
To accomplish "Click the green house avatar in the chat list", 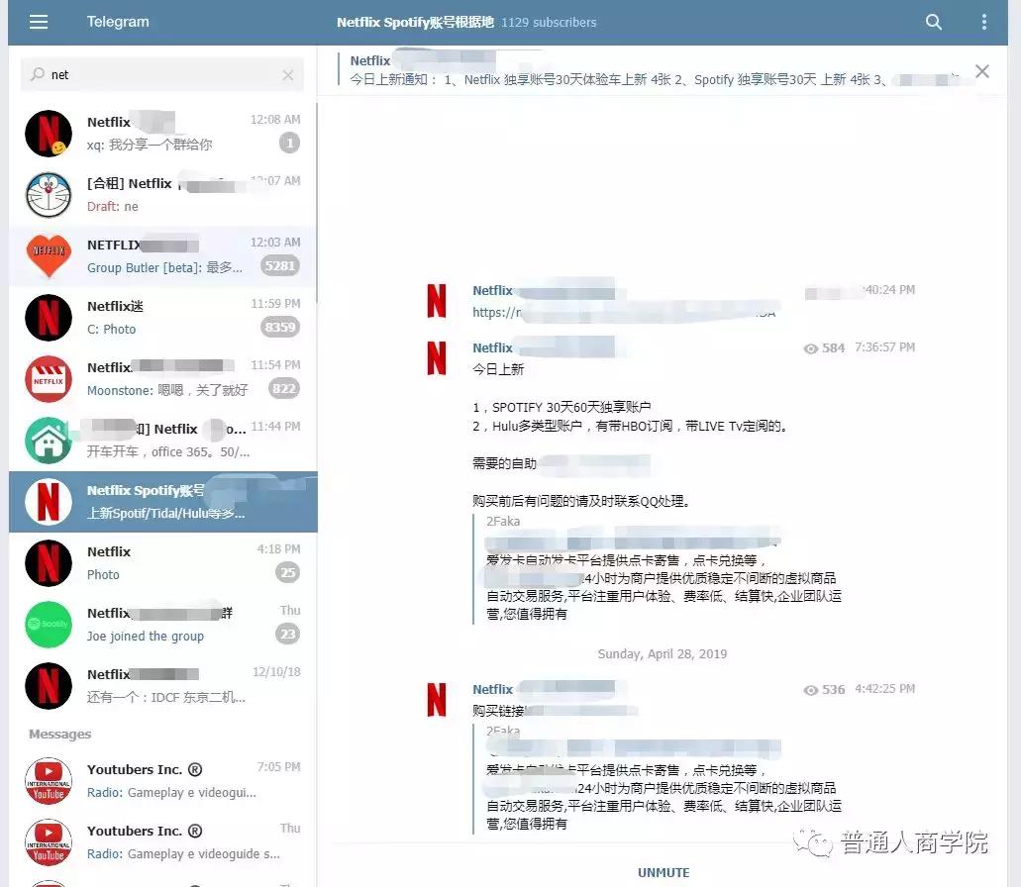I will 49,440.
